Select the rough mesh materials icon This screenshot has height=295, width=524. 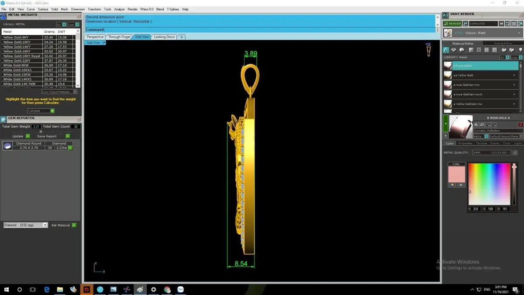[x=494, y=50]
